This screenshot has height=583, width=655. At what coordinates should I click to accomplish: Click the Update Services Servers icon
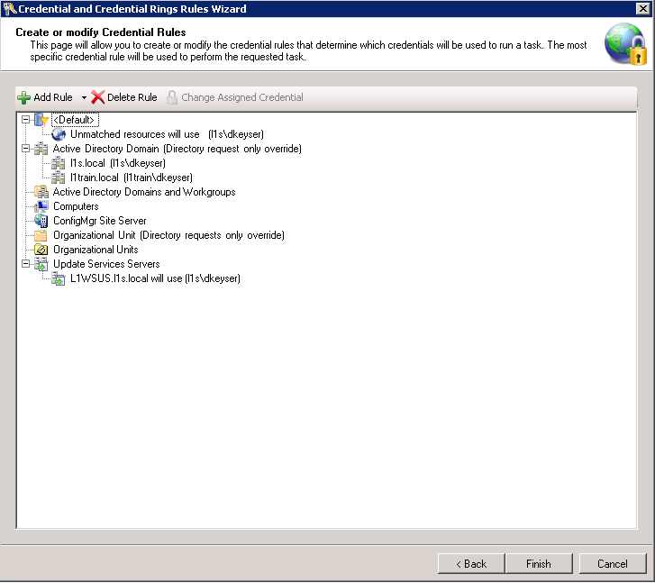coord(41,264)
